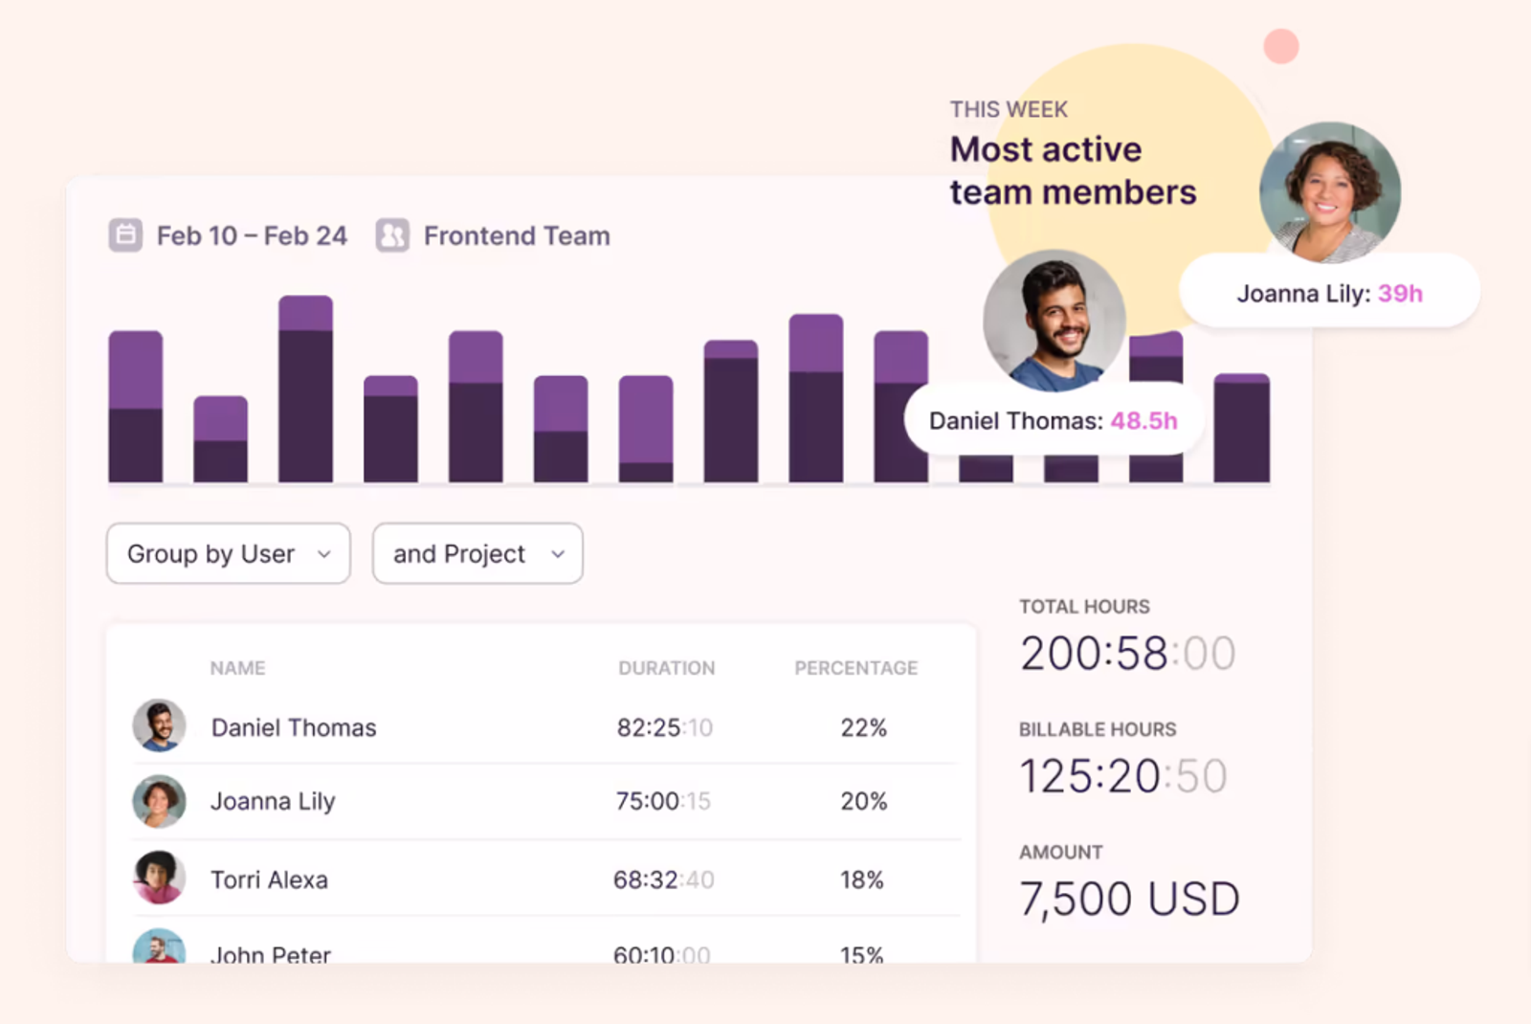
Task: Select the Torri Alexa name in the table
Action: tap(269, 879)
